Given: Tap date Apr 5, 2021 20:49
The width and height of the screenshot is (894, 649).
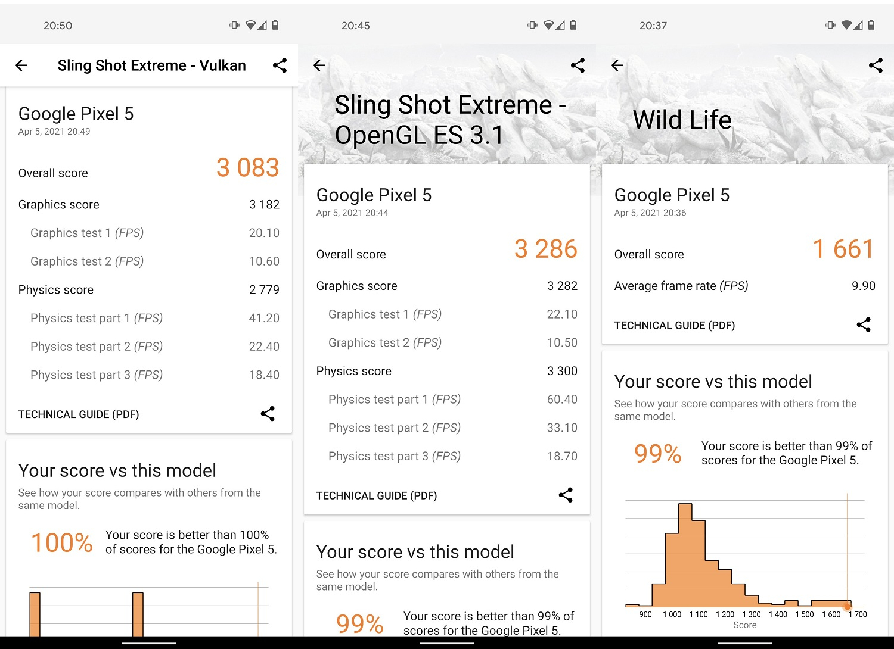Looking at the screenshot, I should (54, 132).
